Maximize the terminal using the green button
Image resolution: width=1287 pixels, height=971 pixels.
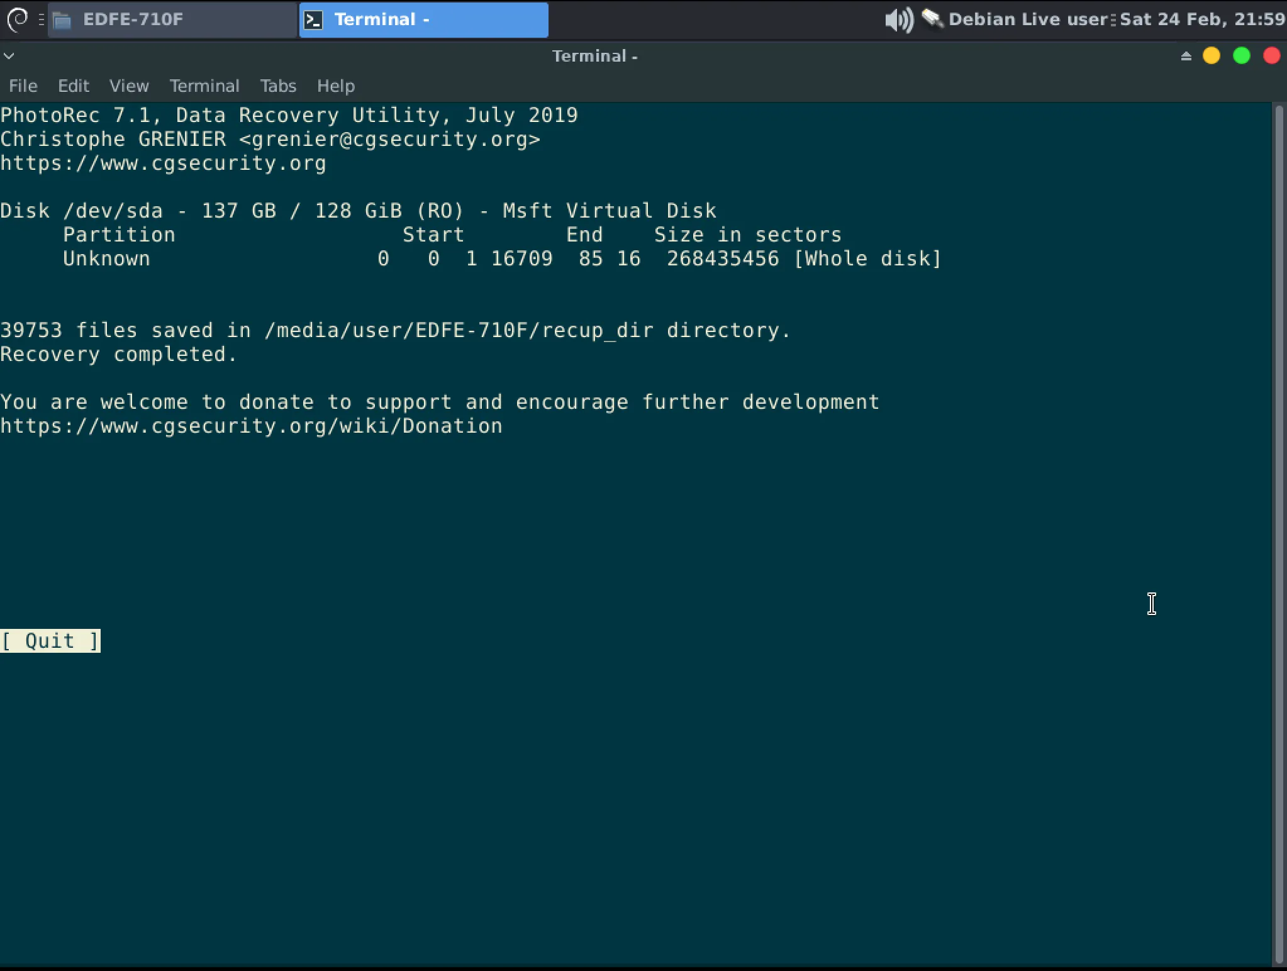point(1241,56)
